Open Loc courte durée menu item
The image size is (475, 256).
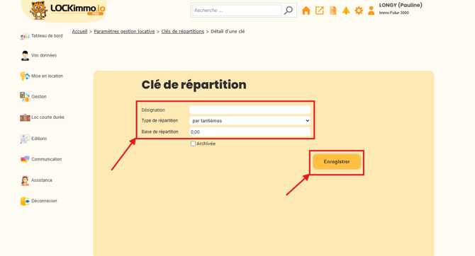(48, 117)
